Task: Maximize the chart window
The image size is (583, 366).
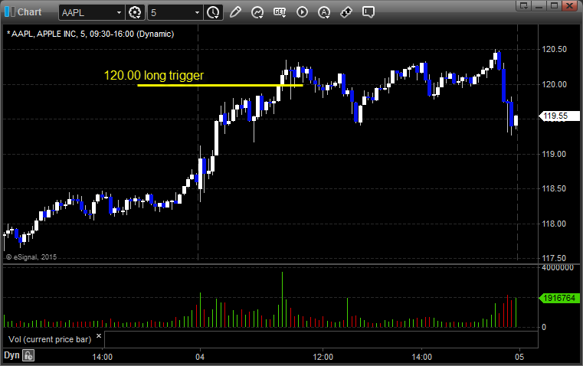Action: [554, 5]
